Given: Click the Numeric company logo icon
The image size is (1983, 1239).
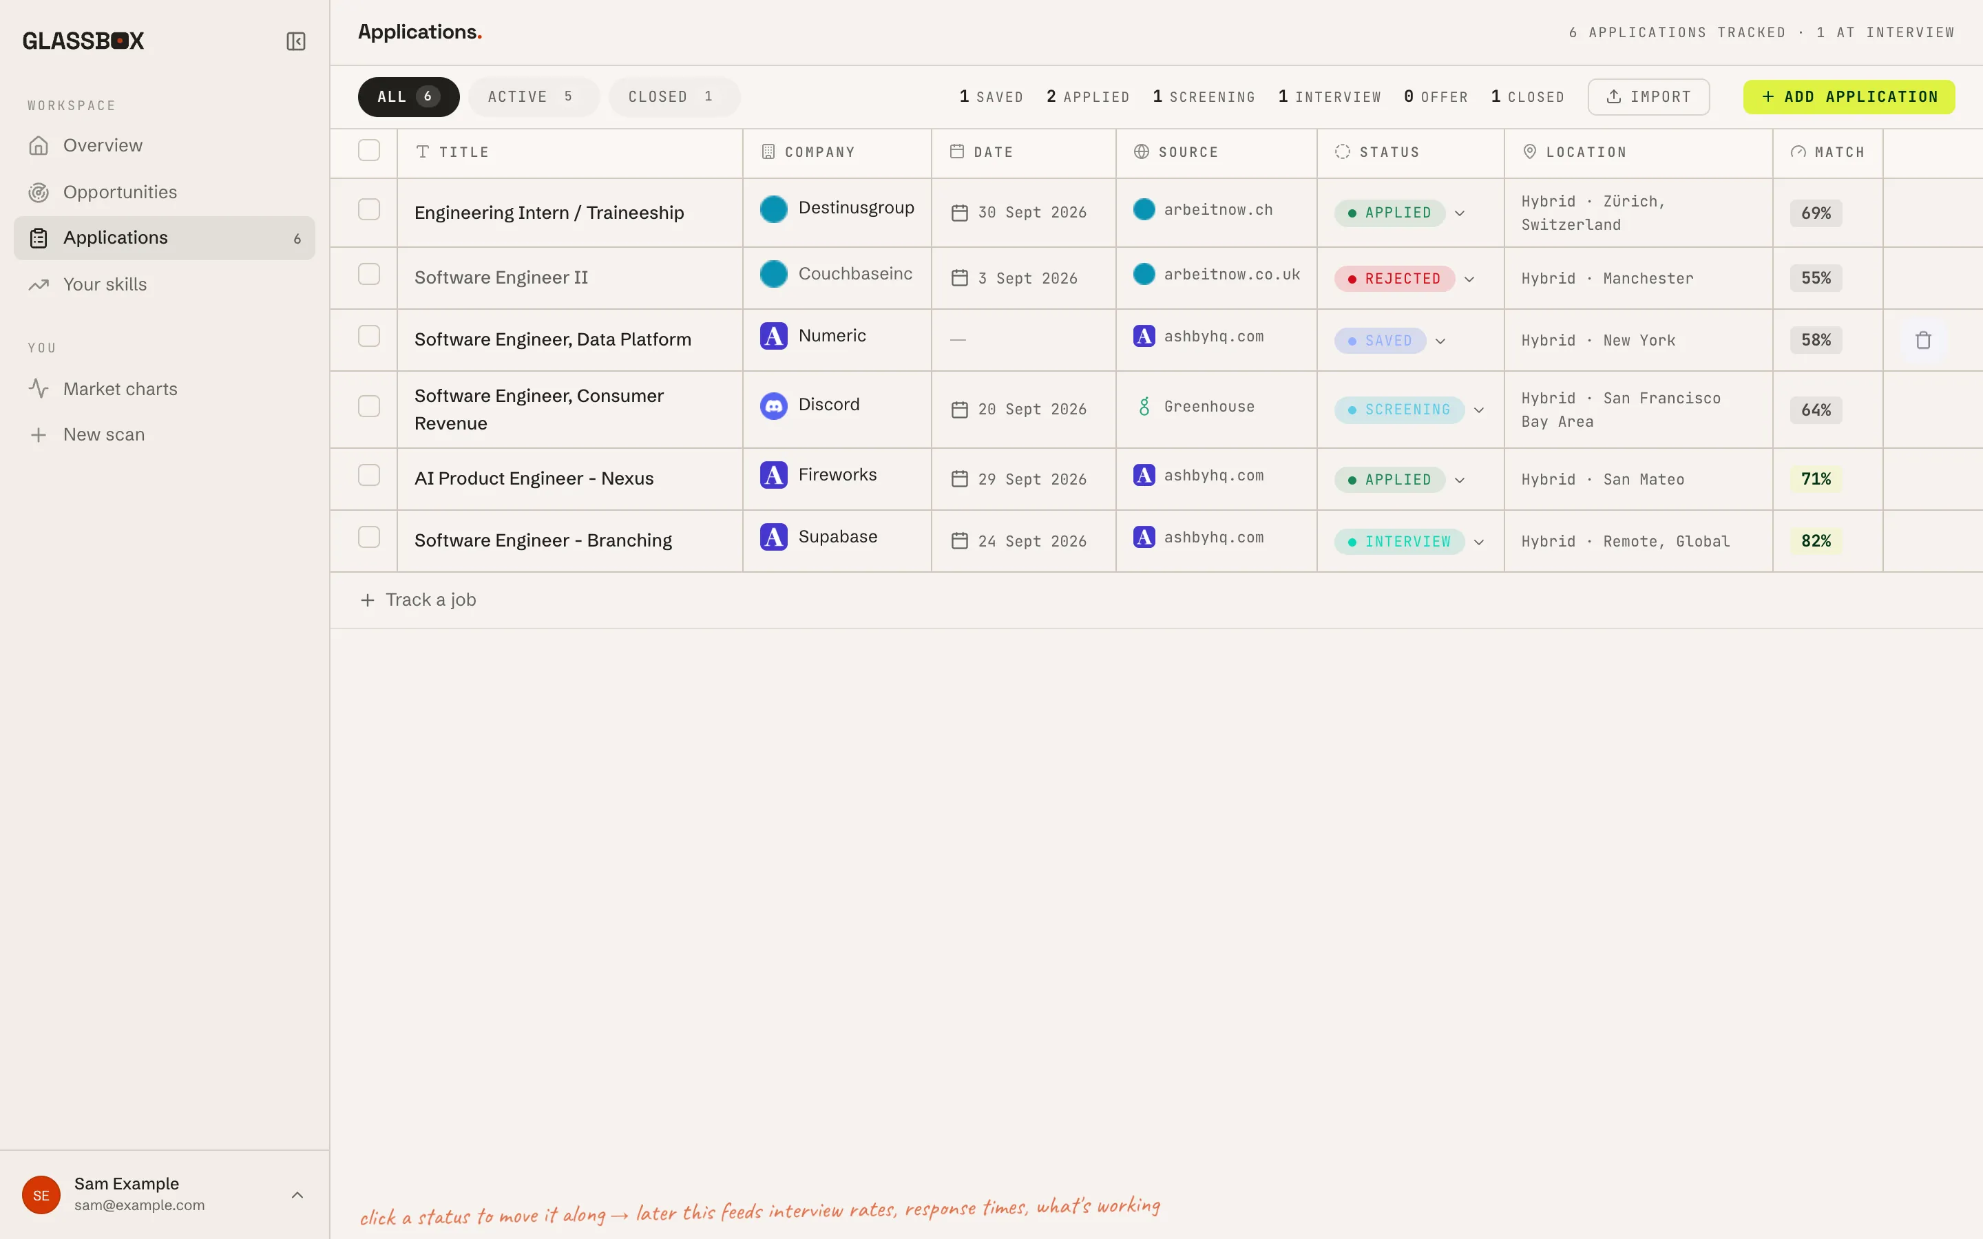Looking at the screenshot, I should (x=773, y=336).
